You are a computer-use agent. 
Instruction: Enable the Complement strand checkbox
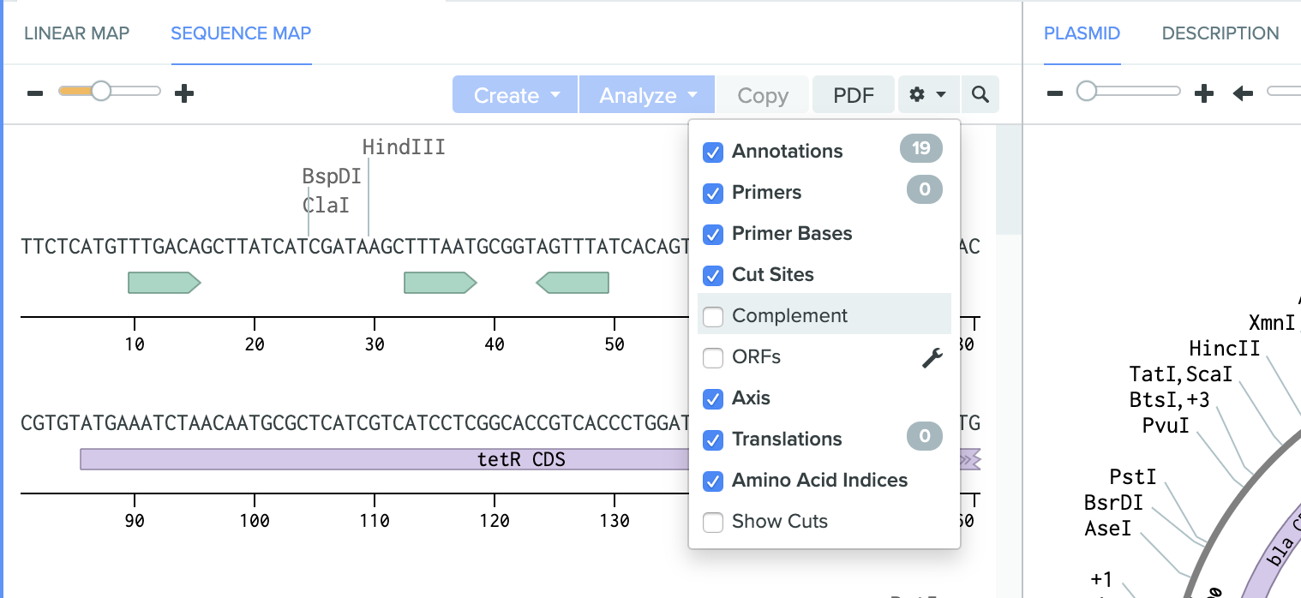pos(713,316)
